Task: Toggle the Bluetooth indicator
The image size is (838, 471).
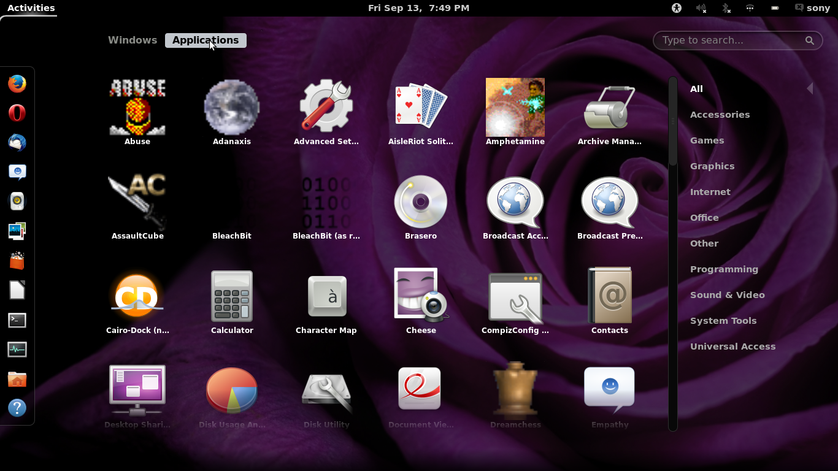Action: 725,8
